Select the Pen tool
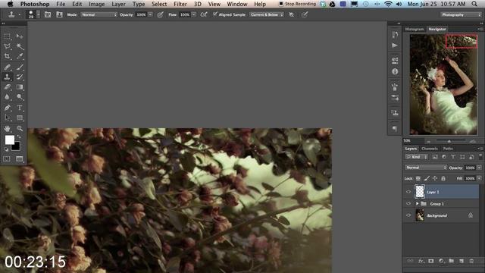Image resolution: width=485 pixels, height=273 pixels. 8,108
